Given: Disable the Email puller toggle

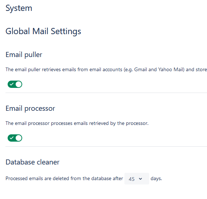Looking at the screenshot, I should [15, 84].
